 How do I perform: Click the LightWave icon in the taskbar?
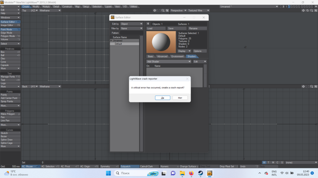coord(210,173)
